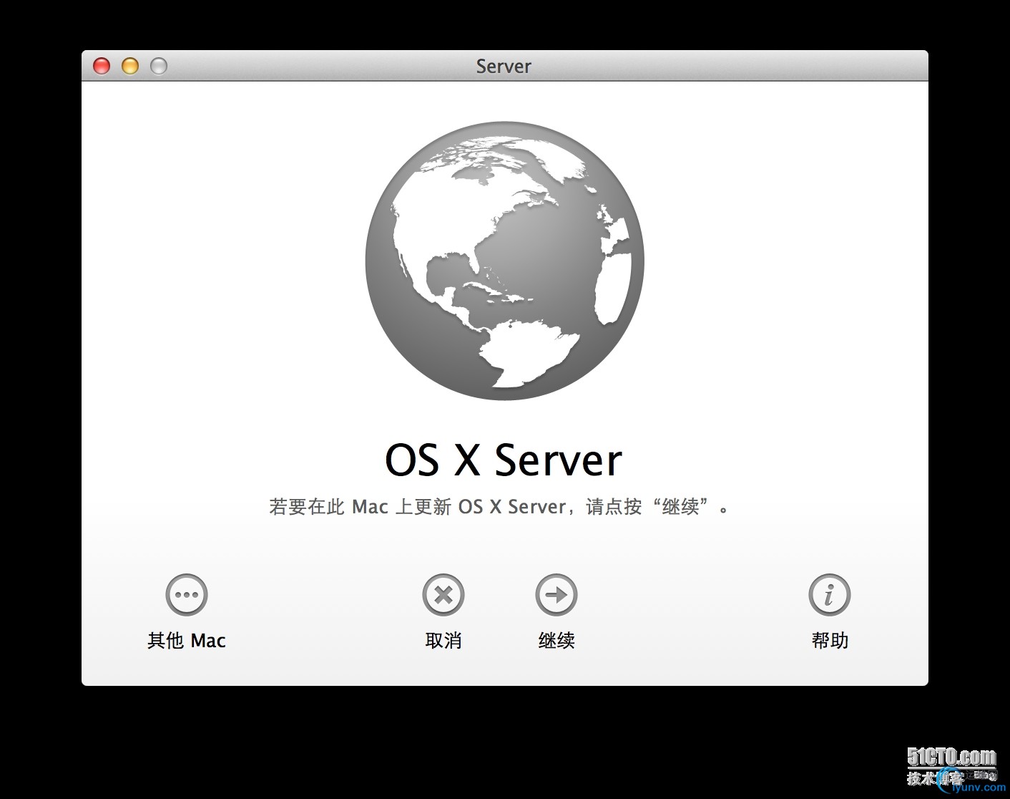1010x799 pixels.
Task: Click the "Server" window title
Action: [x=504, y=67]
